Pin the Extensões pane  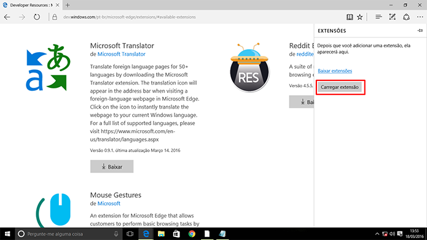(420, 31)
